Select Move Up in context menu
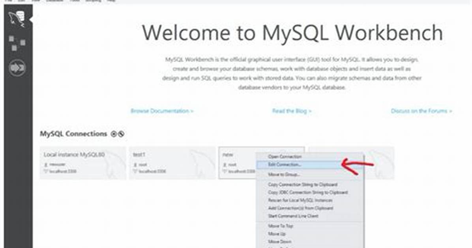472x248 pixels. click(x=310, y=233)
